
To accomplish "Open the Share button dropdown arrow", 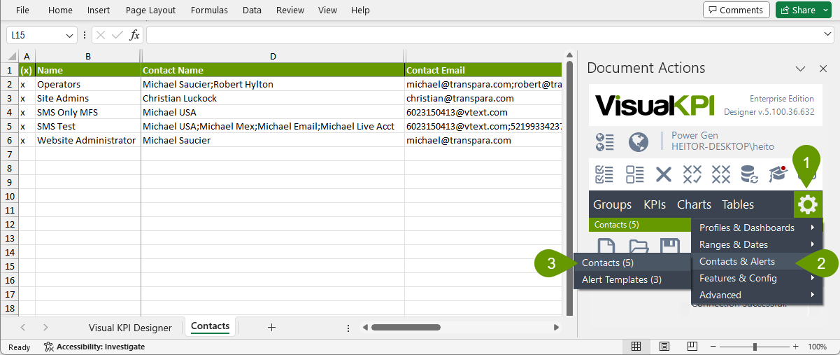I will point(825,11).
